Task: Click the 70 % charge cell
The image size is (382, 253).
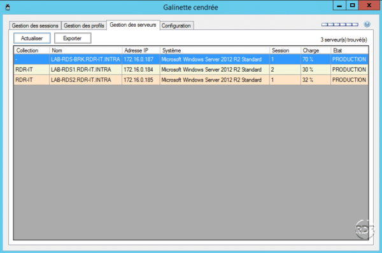Action: pyautogui.click(x=316, y=59)
